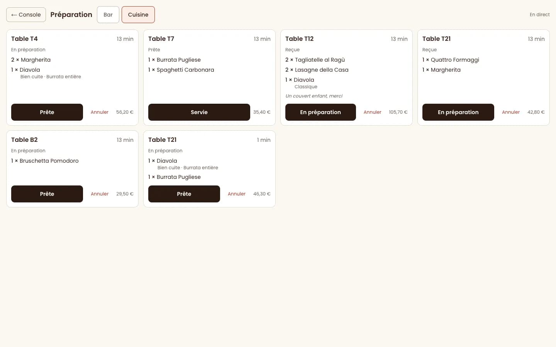556x347 pixels.
Task: Click the Reçue status on Table T12
Action: click(292, 50)
